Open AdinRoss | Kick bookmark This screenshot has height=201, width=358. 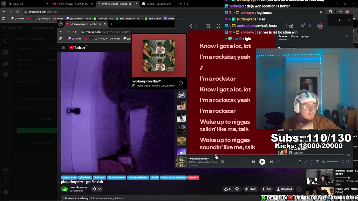pos(103,19)
